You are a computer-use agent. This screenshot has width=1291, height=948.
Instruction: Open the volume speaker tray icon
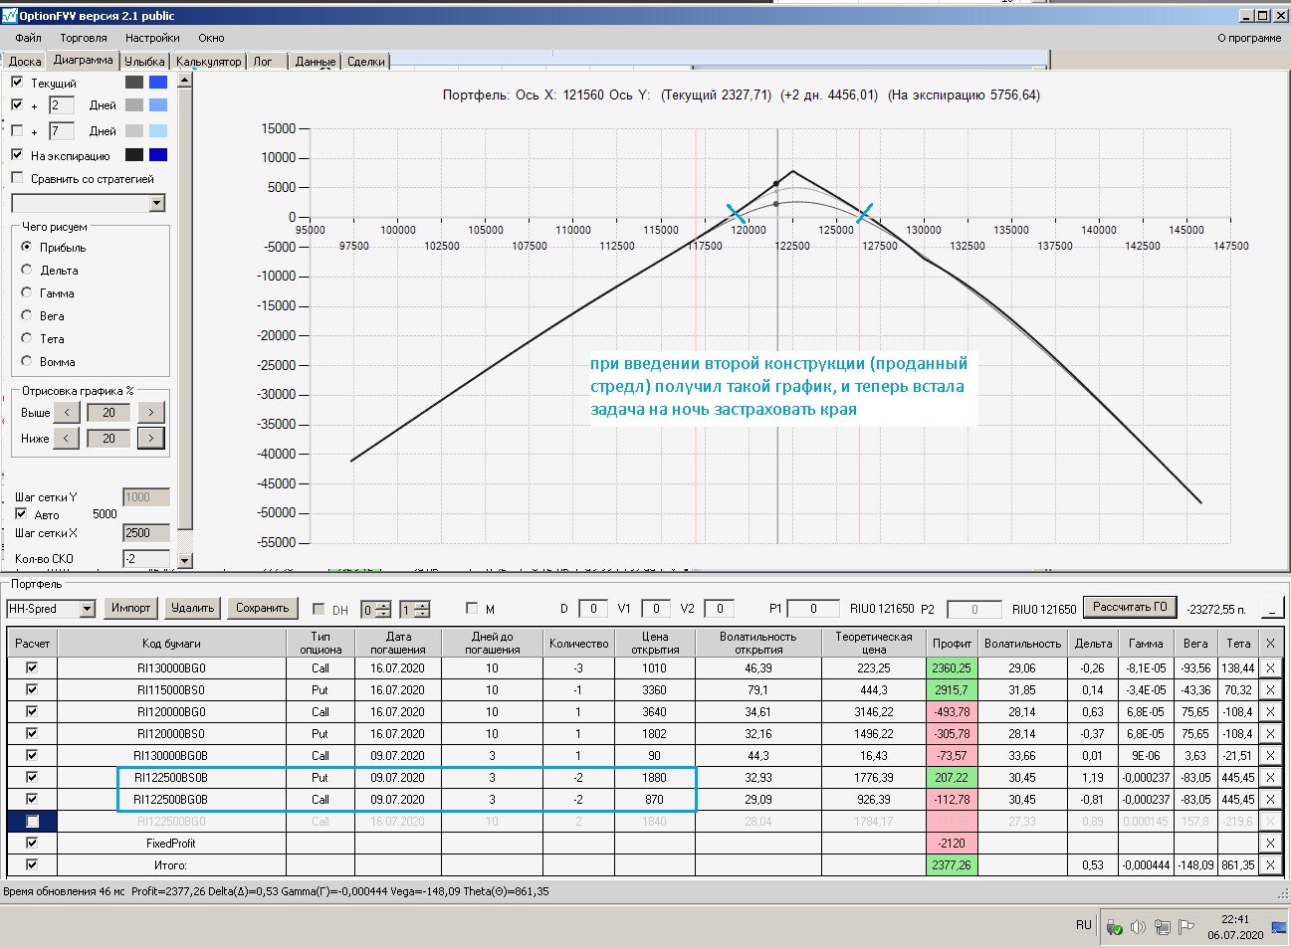[x=1139, y=927]
